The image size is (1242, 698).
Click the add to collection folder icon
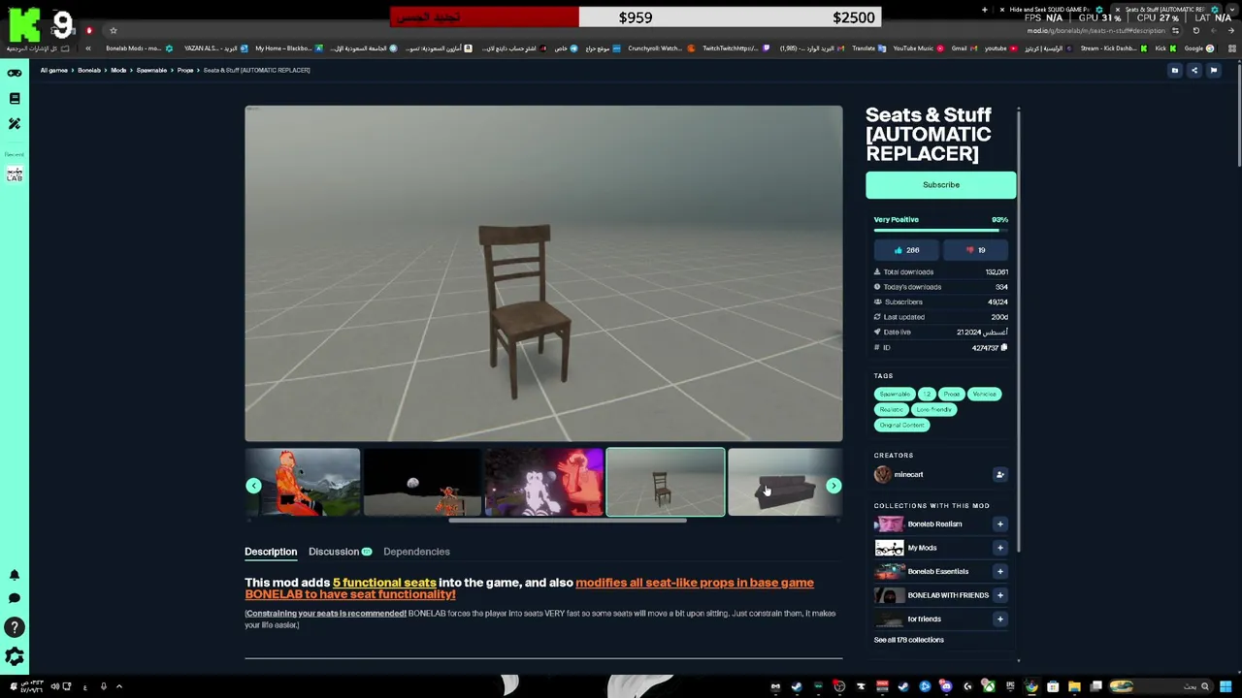point(1174,70)
